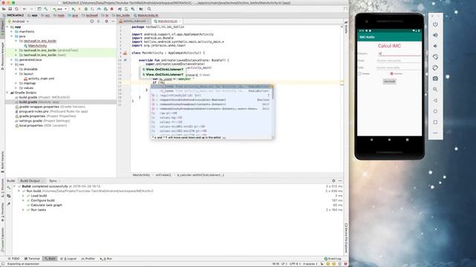Expand Load build entry
The width and height of the screenshot is (476, 267).
click(23, 196)
